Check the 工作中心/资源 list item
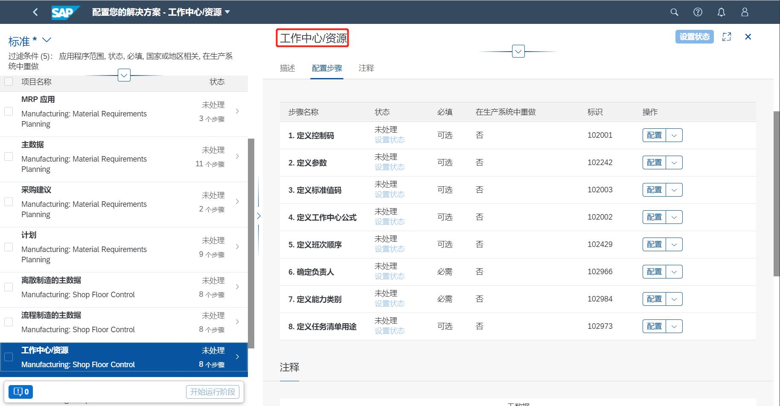 [9, 357]
